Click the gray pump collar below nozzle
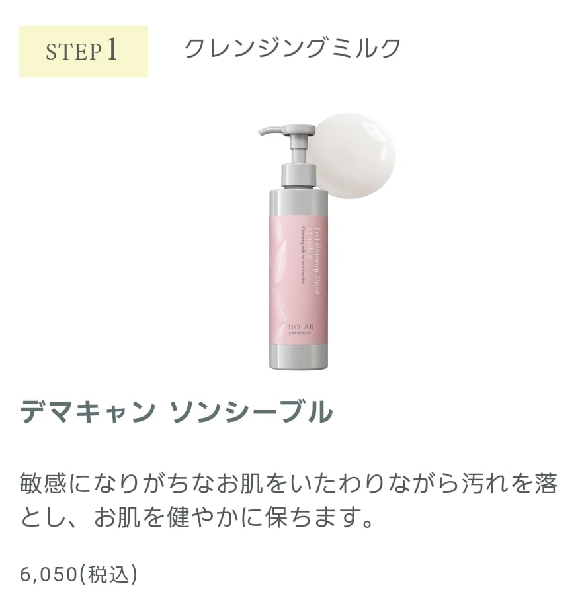Viewport: 582px width, 598px height. pyautogui.click(x=299, y=175)
